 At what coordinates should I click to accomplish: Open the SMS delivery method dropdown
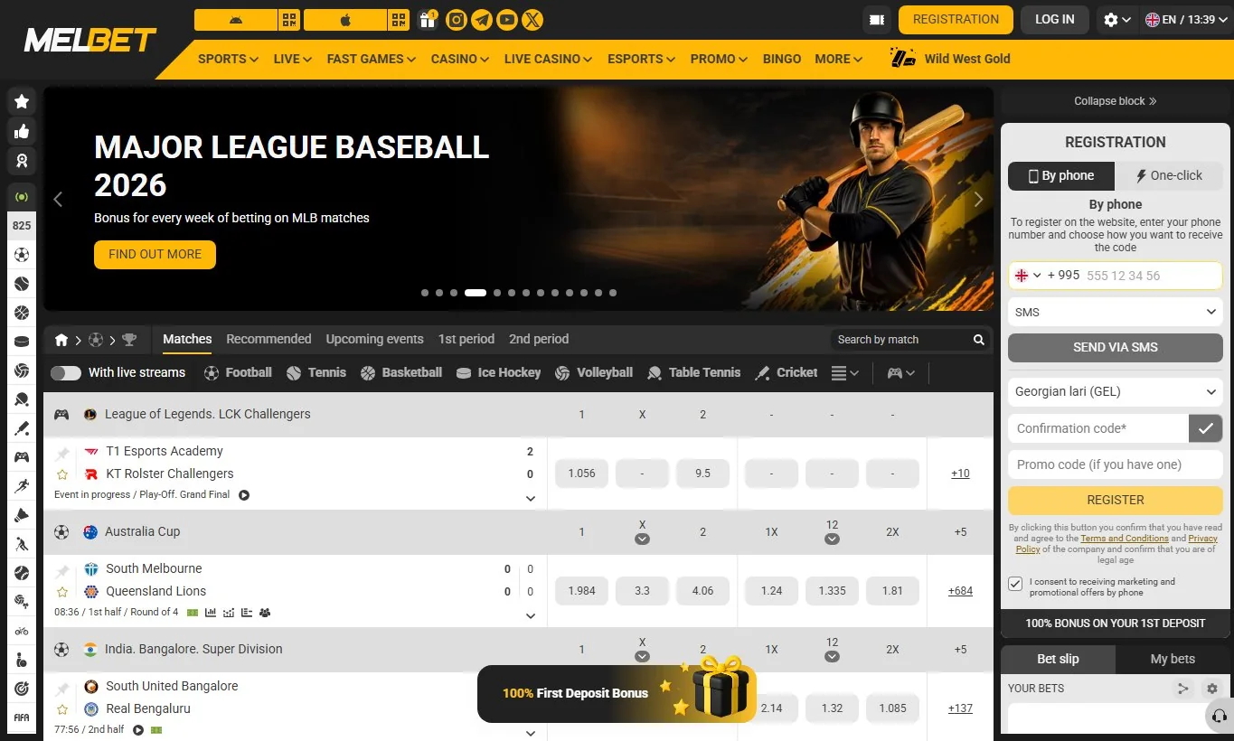click(x=1116, y=312)
